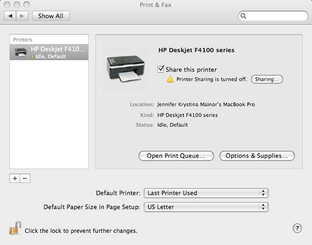The height and width of the screenshot is (245, 312).
Task: Open the Sharing preferences button
Action: [267, 79]
